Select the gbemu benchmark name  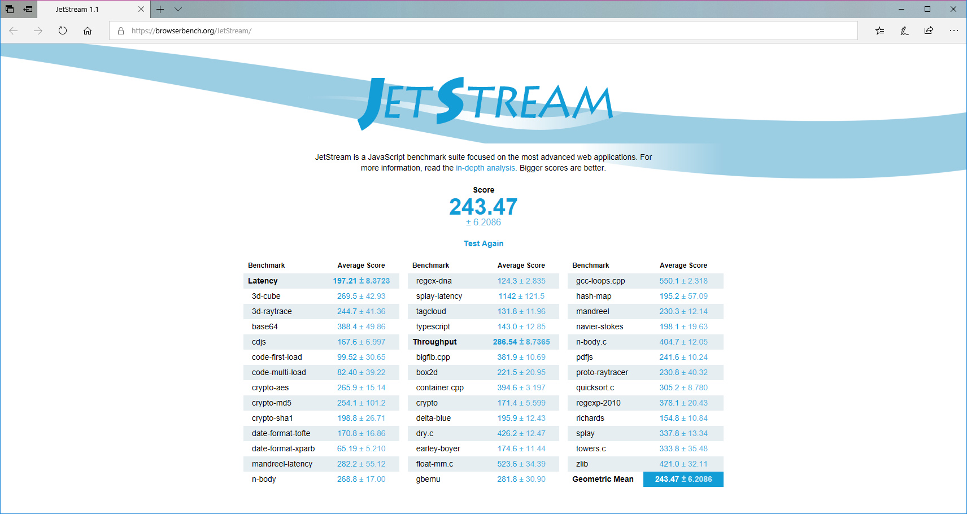tap(428, 479)
